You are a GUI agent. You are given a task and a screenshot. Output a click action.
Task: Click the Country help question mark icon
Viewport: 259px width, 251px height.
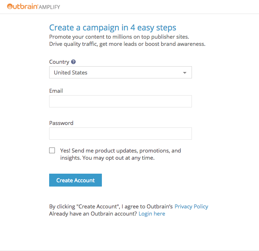click(x=74, y=62)
